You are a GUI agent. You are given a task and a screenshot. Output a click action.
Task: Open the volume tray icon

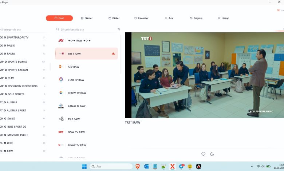coord(263,167)
